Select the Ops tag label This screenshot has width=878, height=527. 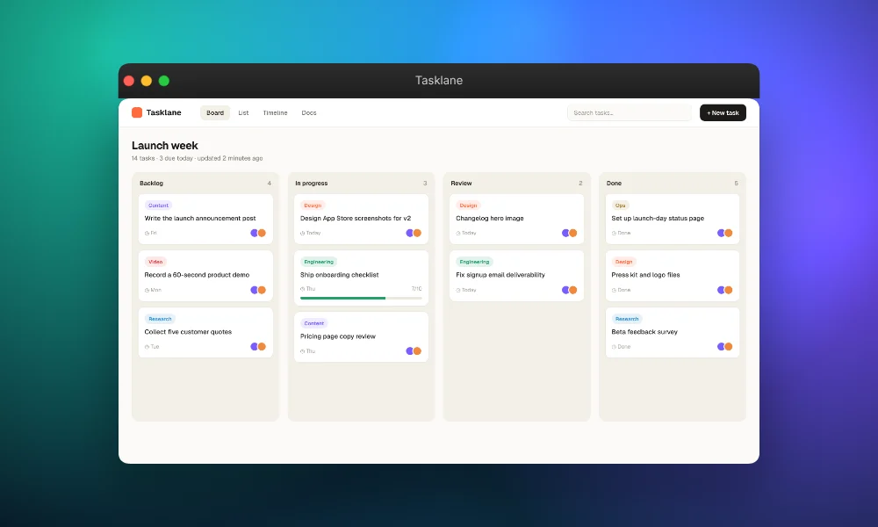tap(621, 206)
